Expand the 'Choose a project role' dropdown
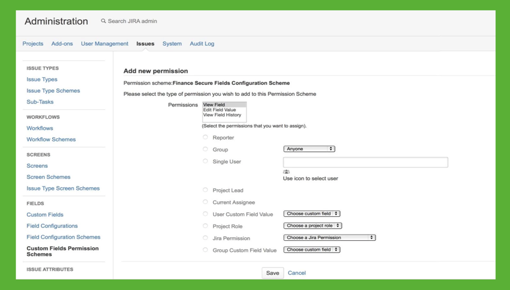Screen dimensions: 510x290 click(x=312, y=226)
